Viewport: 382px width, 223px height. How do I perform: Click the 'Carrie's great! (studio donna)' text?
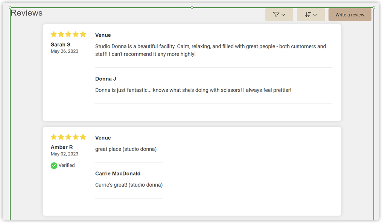click(x=129, y=185)
